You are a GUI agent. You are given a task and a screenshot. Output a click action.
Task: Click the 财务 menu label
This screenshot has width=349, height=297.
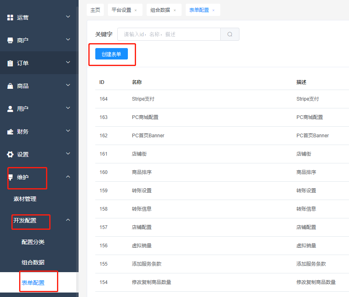23,132
